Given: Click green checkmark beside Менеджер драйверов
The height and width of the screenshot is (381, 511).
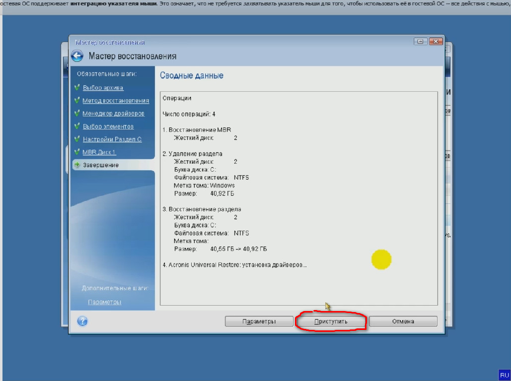Looking at the screenshot, I should pos(77,114).
